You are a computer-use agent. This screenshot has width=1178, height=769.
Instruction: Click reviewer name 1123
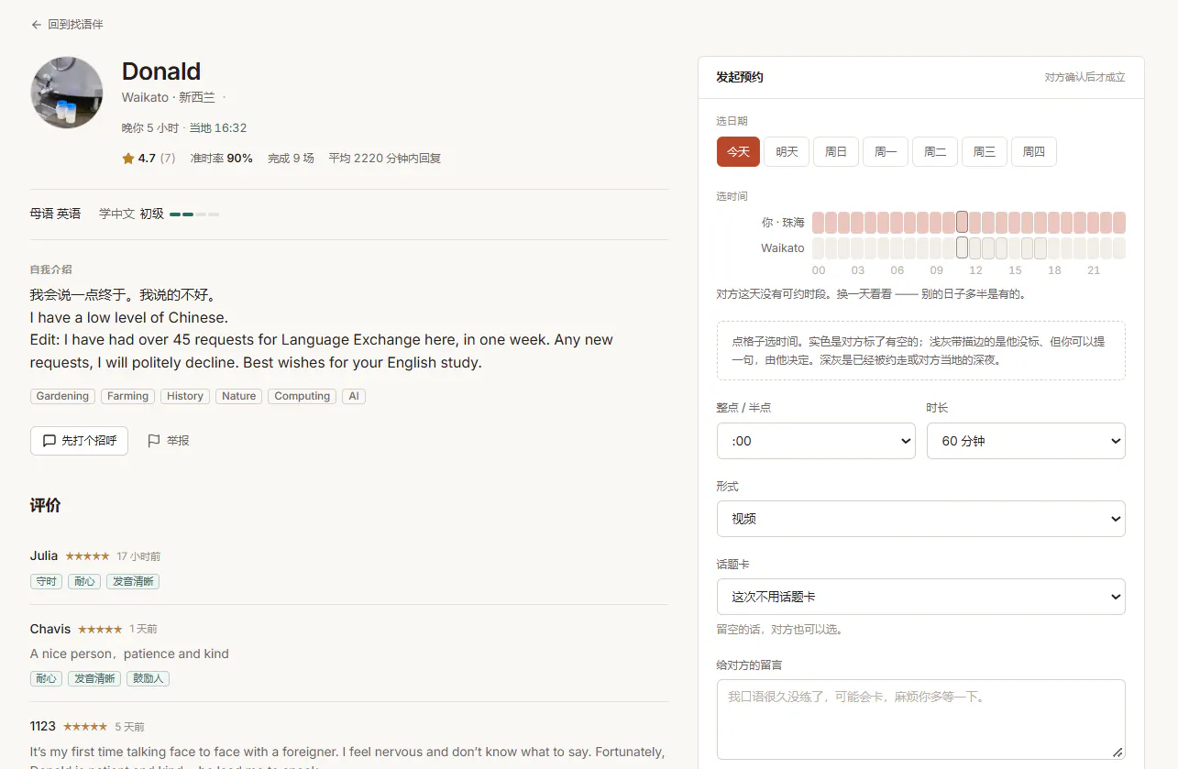[x=43, y=726]
